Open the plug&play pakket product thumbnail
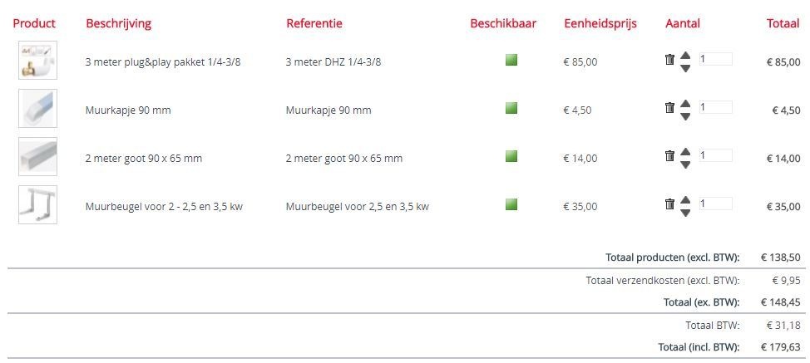810x363 pixels. 37,61
